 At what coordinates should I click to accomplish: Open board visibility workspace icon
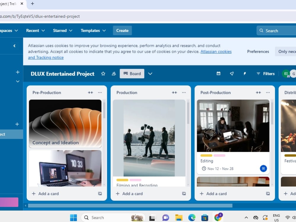114,74
